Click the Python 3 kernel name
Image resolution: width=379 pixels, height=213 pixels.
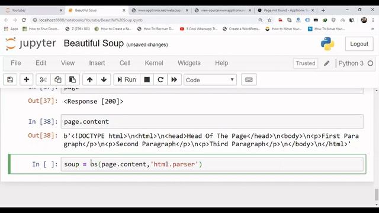click(351, 63)
